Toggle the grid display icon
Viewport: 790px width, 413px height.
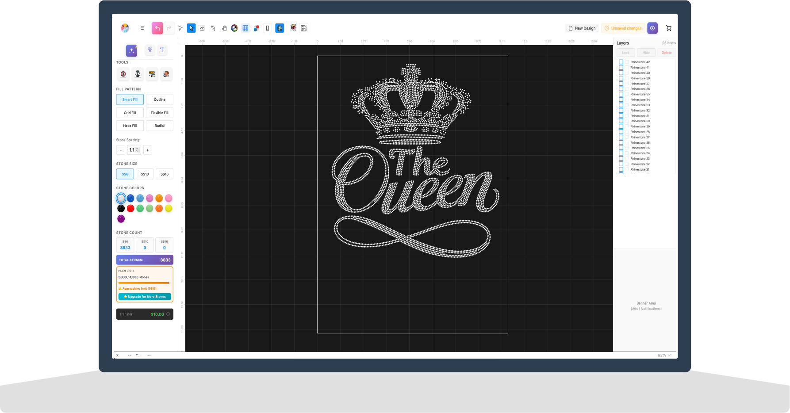[245, 28]
